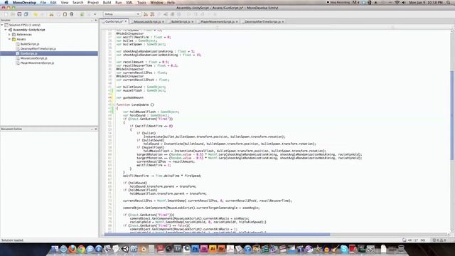
Task: Open the Trash in the dock
Action: tap(401, 249)
